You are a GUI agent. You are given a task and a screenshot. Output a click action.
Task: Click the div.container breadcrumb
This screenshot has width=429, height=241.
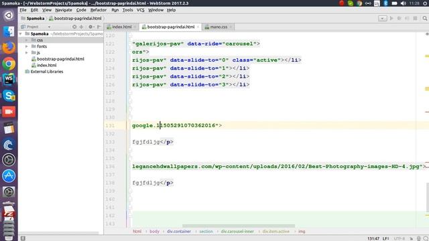point(179,232)
